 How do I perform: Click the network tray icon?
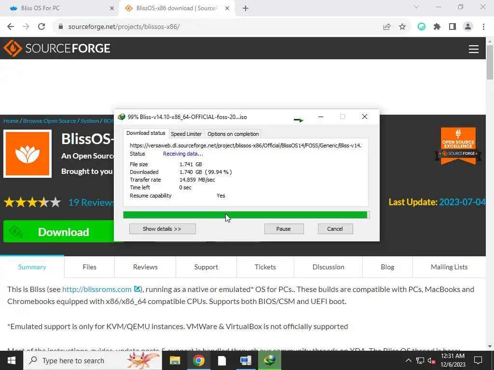click(420, 360)
